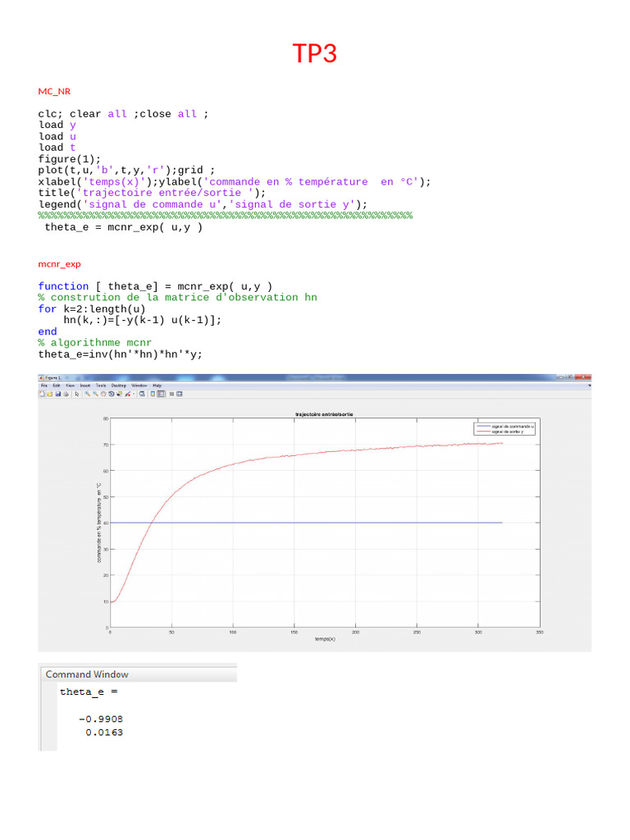Click the 'theta_e =' output line
This screenshot has height=840, width=630.
pos(89,692)
